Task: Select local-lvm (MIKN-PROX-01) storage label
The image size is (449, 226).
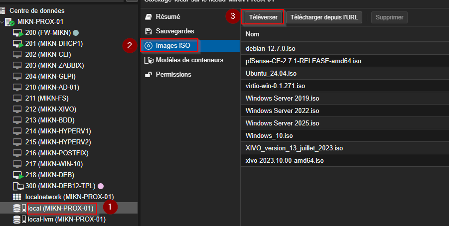Action: tap(66, 220)
